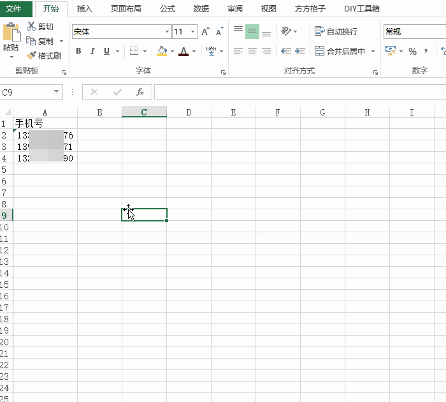Open the fill color dropdown arrow
Image resolution: width=446 pixels, height=402 pixels.
coord(172,51)
